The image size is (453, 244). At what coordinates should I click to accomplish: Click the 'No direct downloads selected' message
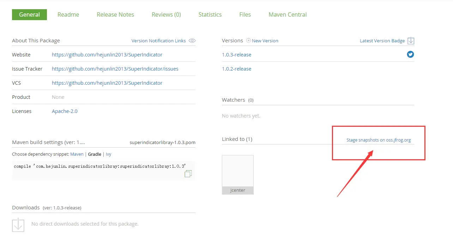85,224
